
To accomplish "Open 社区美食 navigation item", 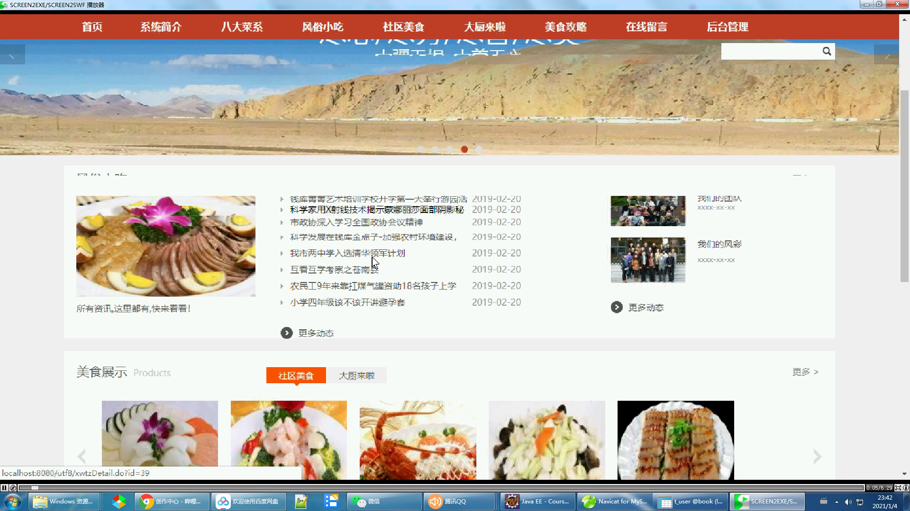I will tap(404, 27).
